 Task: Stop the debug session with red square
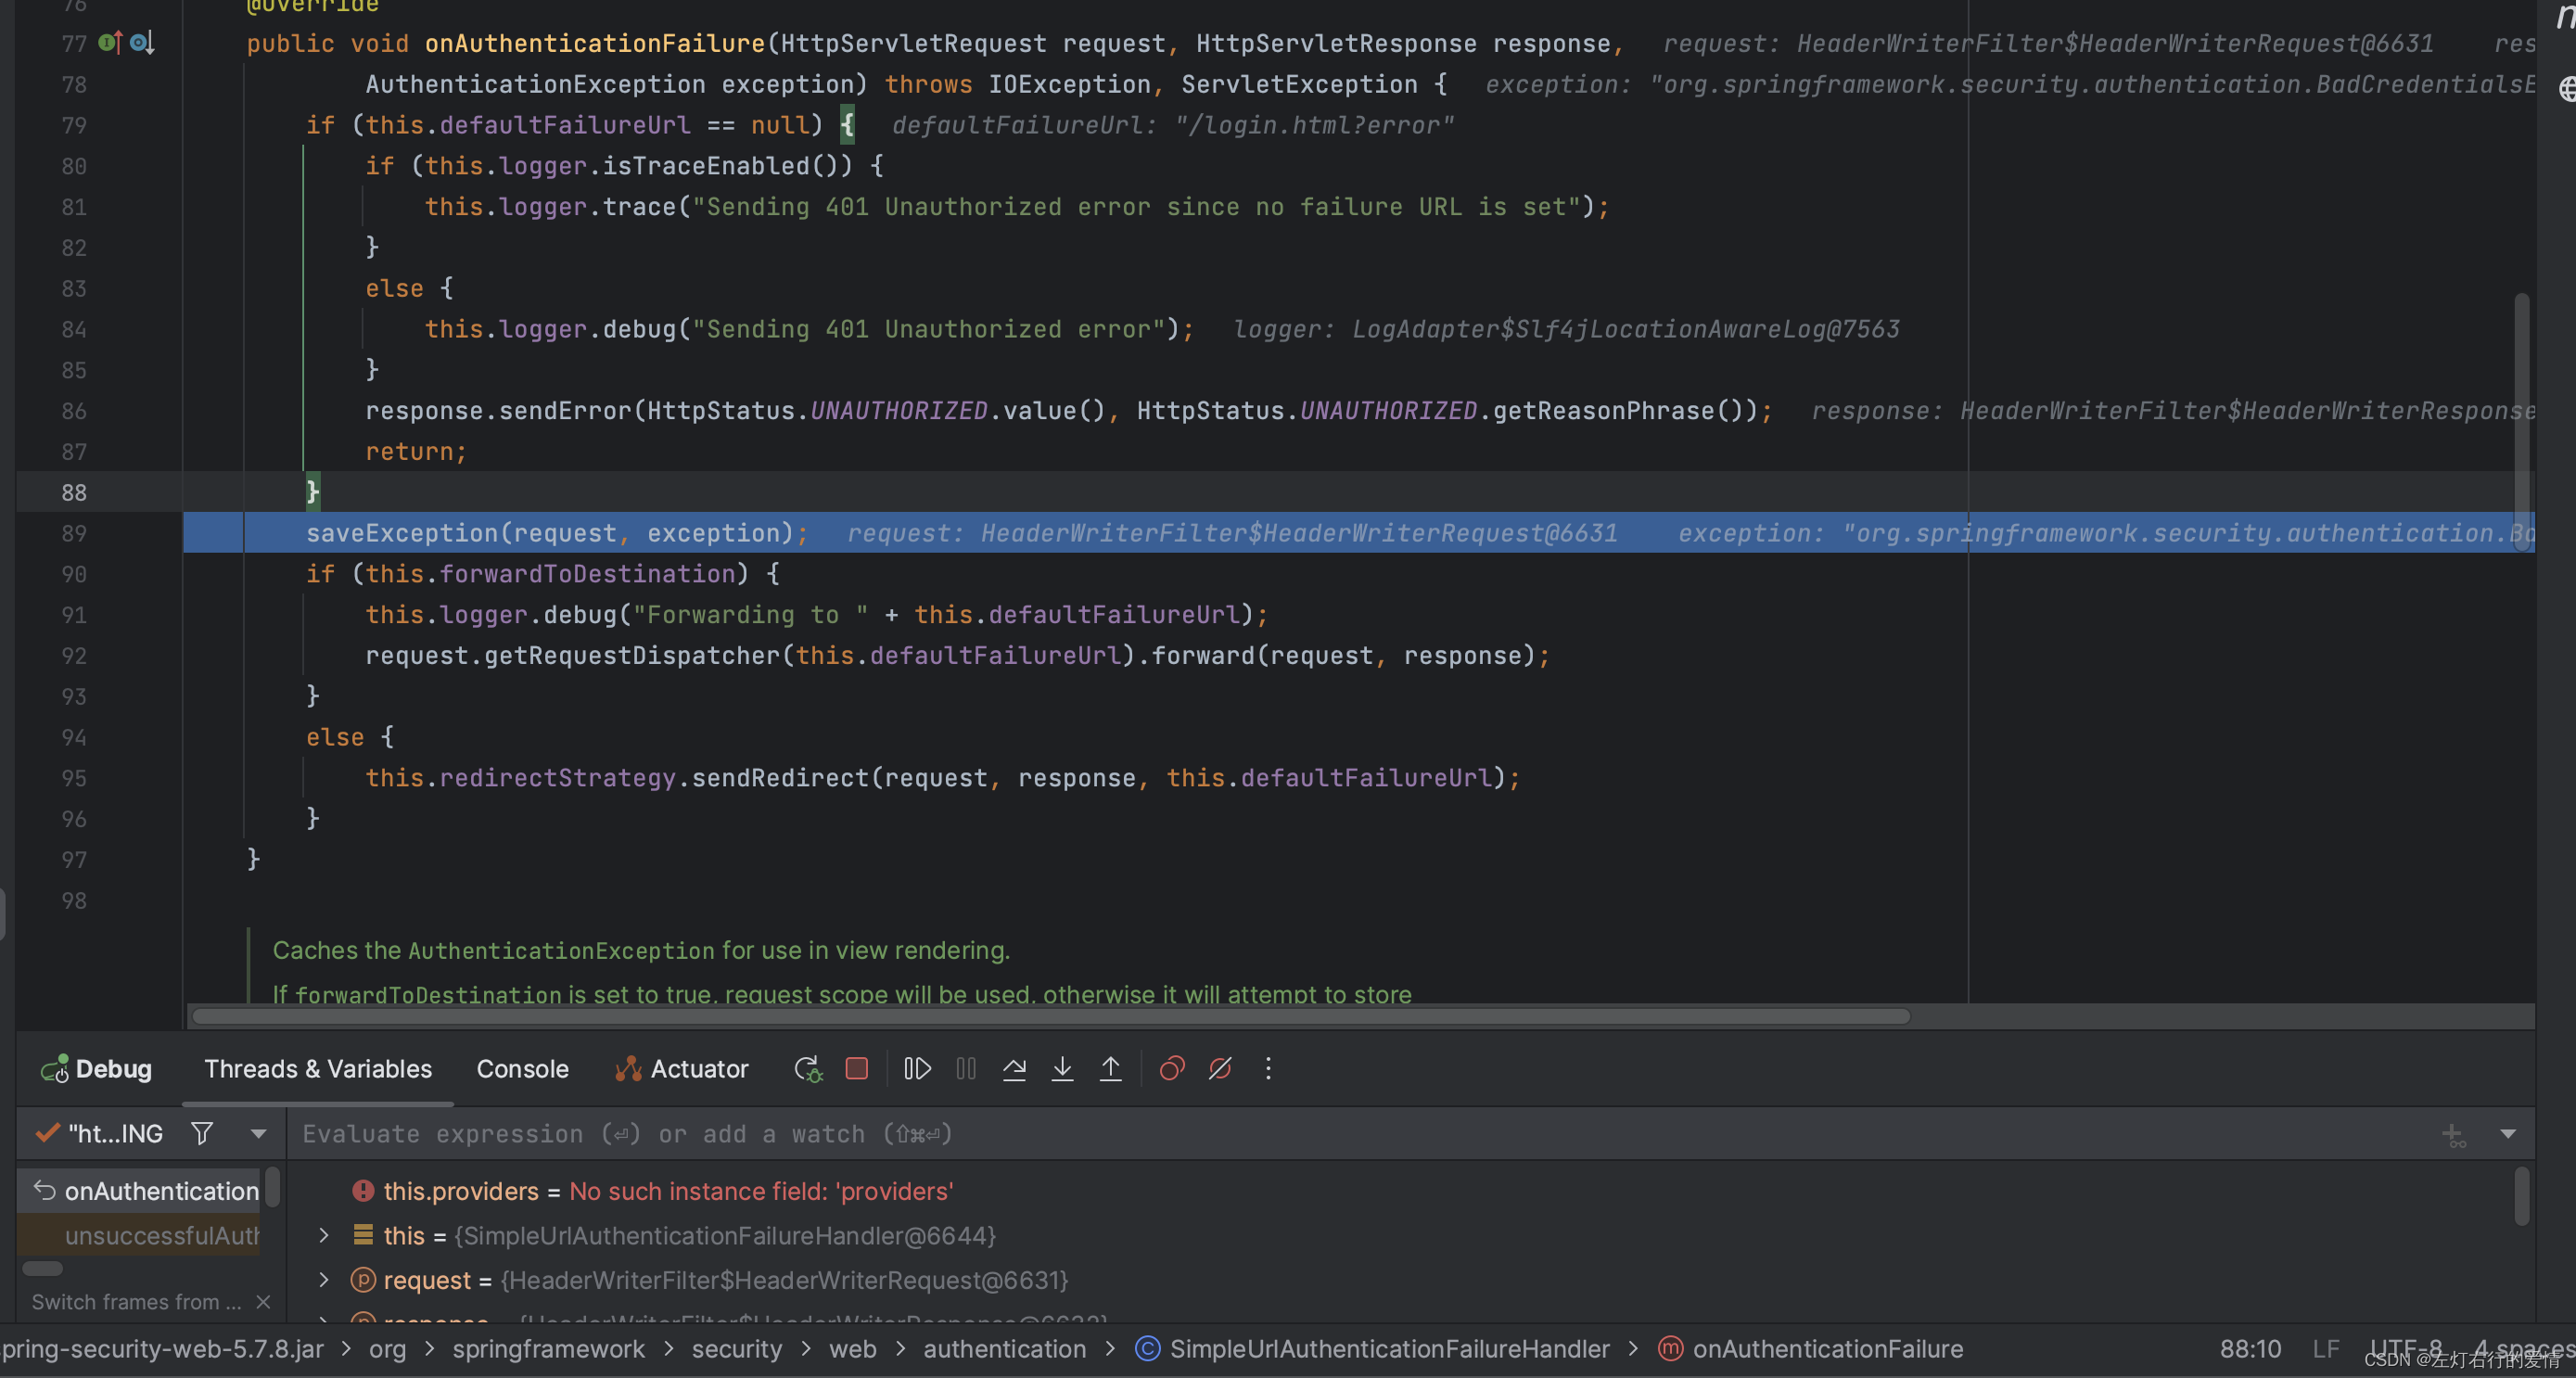pyautogui.click(x=857, y=1069)
